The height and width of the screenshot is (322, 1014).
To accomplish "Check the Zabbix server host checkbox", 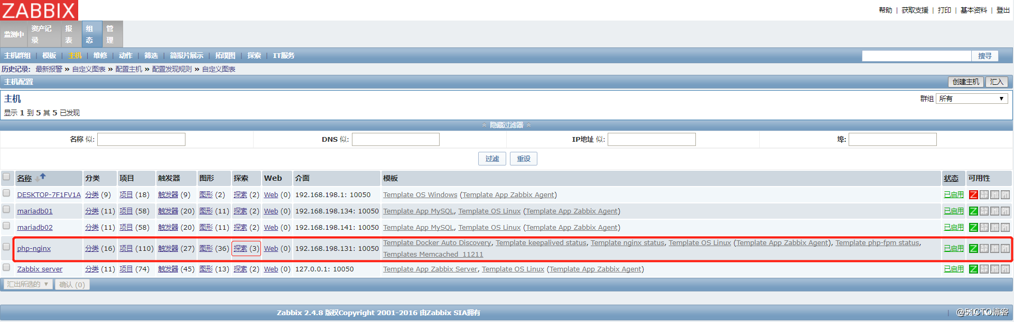I will point(6,268).
